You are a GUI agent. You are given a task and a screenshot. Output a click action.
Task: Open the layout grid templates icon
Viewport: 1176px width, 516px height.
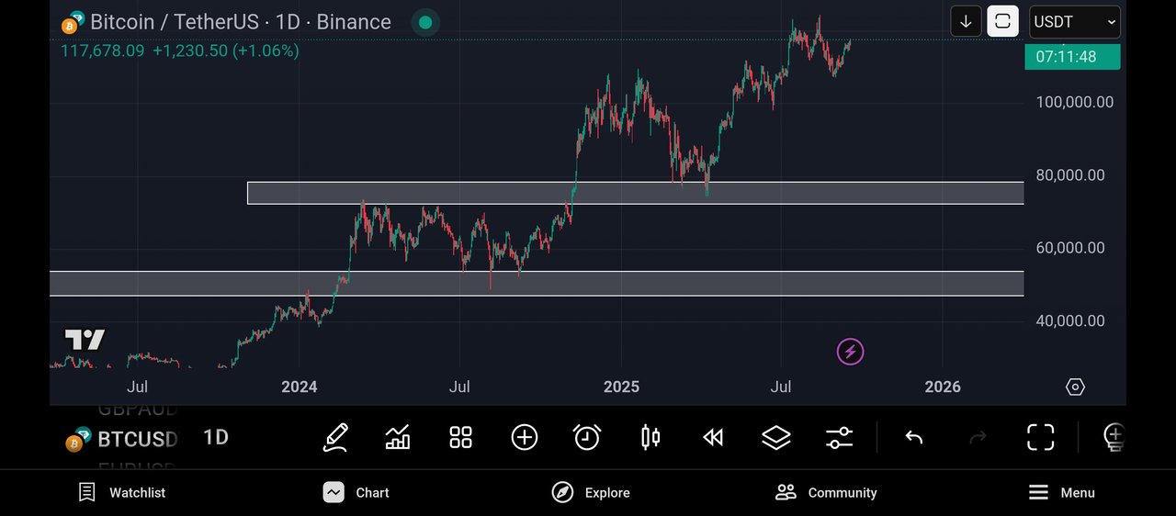(460, 437)
